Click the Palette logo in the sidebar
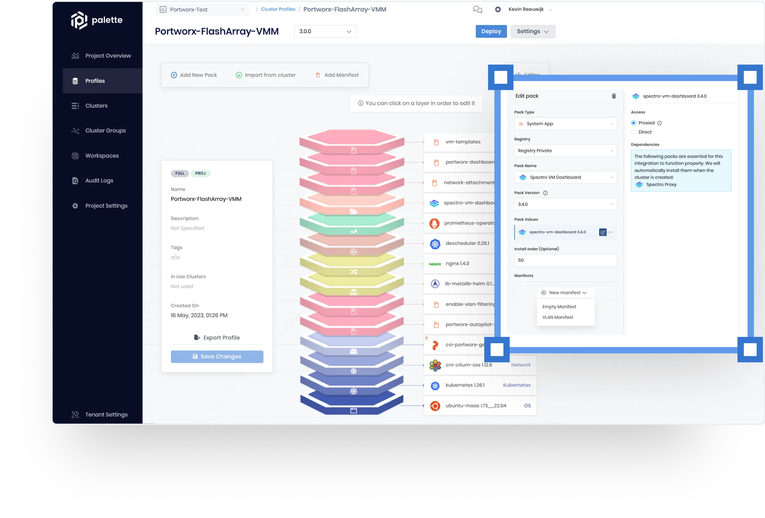 97,20
